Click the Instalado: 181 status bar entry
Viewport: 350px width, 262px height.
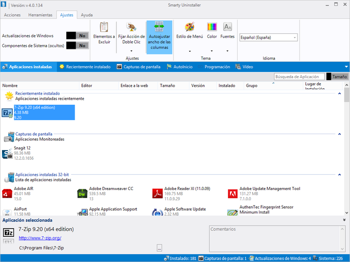pos(180,258)
